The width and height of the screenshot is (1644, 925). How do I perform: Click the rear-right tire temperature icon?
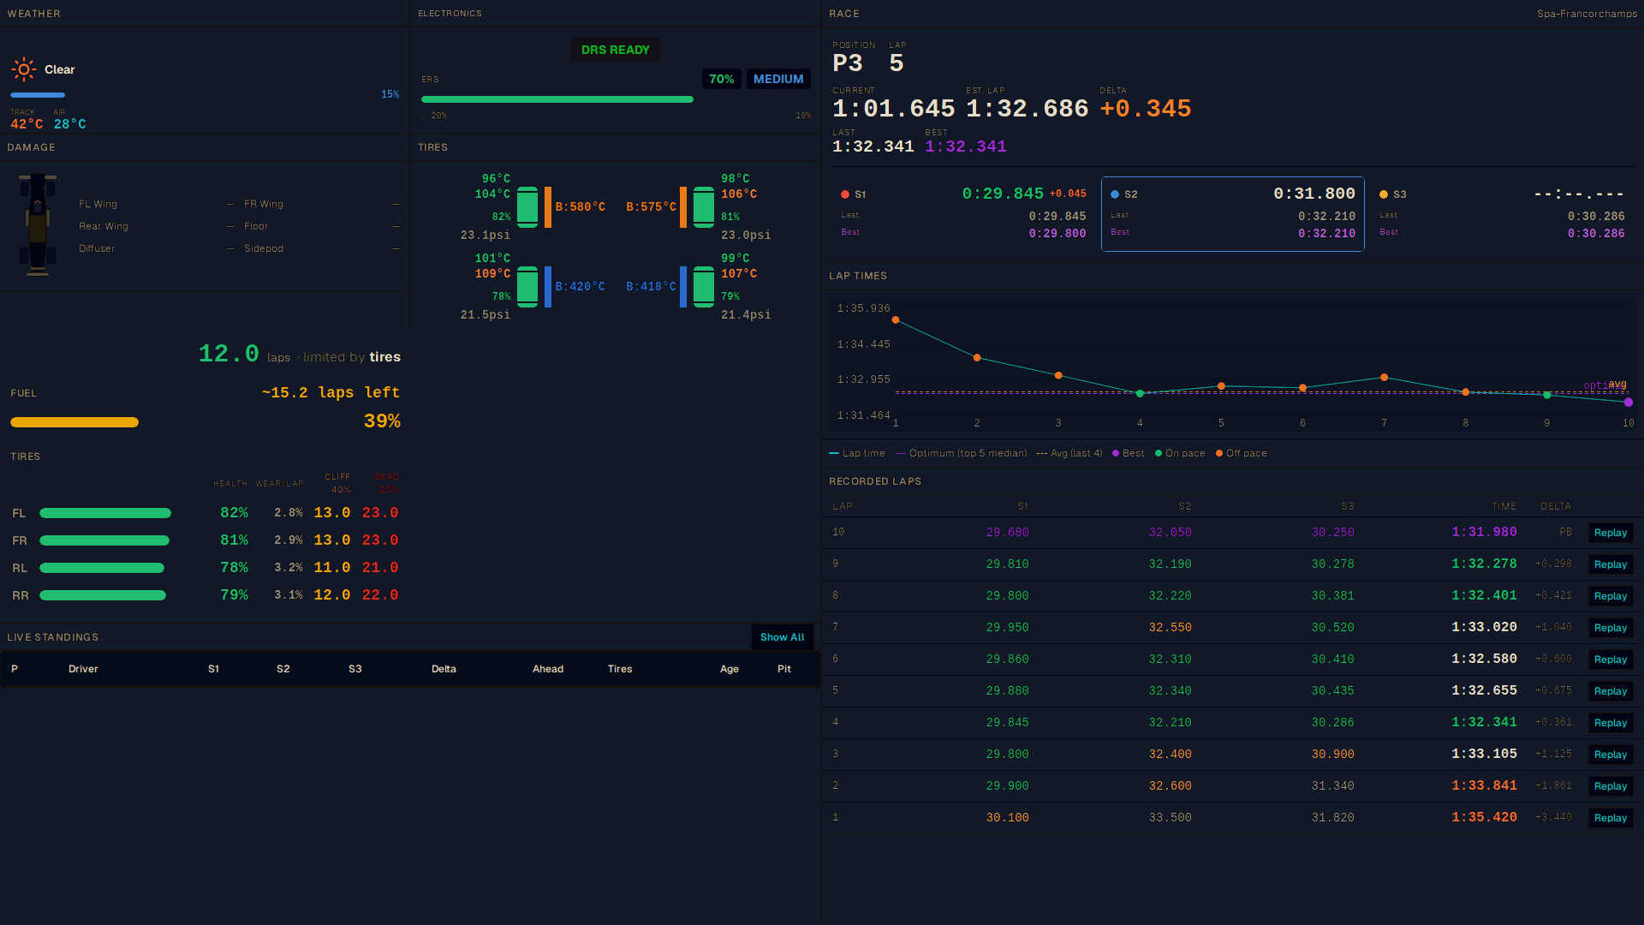pos(704,287)
